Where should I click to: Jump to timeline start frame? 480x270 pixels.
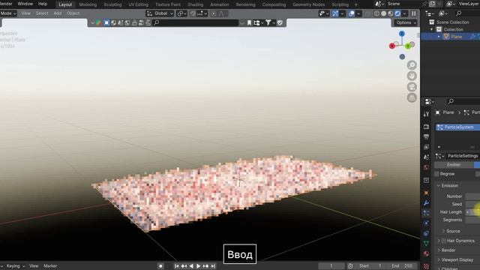[177, 266]
